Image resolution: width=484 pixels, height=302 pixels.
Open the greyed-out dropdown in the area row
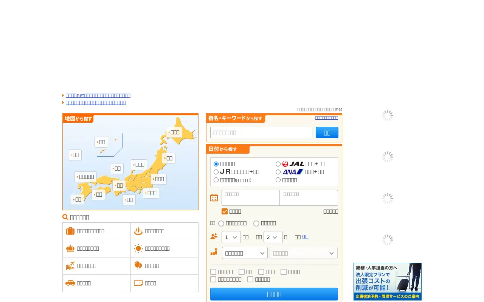pyautogui.click(x=304, y=253)
